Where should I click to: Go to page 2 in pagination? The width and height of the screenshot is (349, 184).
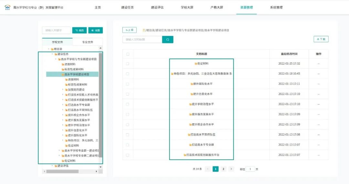tap(223, 169)
